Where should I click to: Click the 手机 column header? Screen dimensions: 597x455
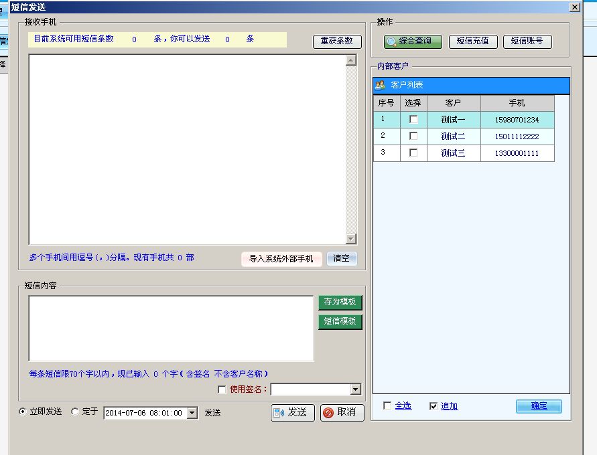(517, 103)
